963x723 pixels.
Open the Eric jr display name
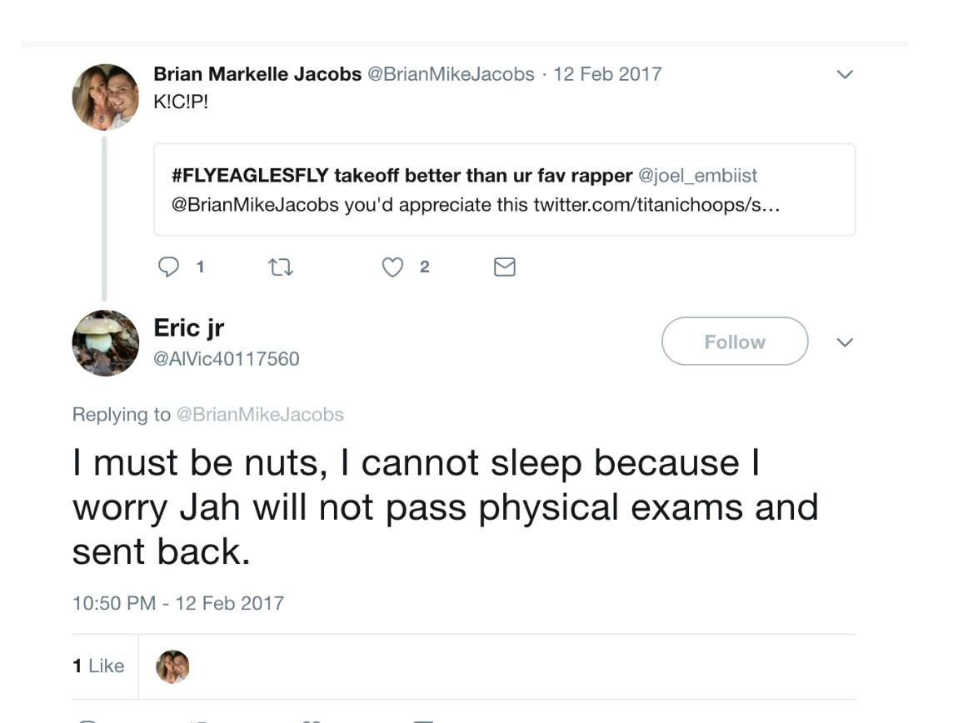189,327
